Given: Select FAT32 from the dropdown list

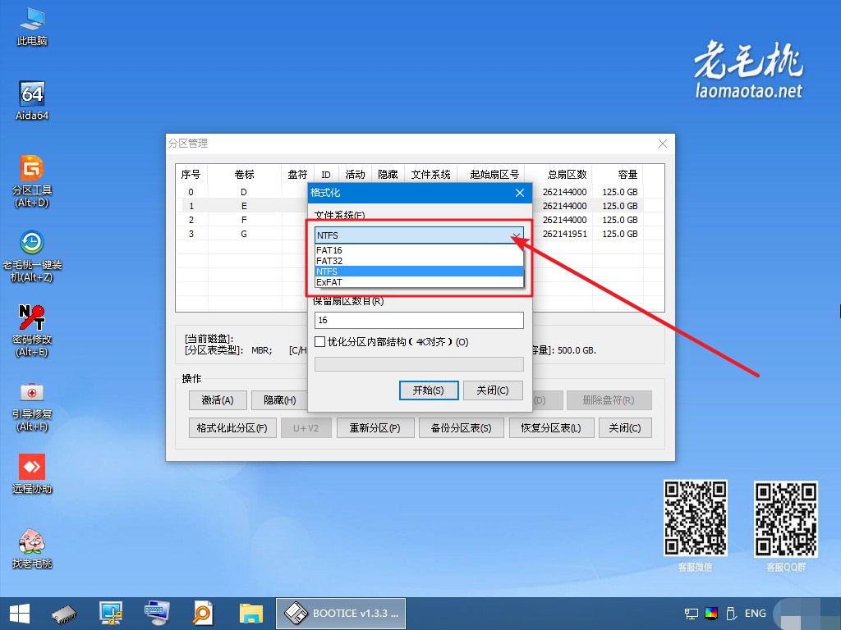Looking at the screenshot, I should point(419,261).
